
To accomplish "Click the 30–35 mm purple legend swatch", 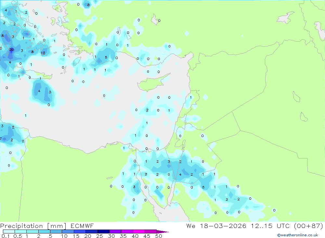I will coord(115,232).
